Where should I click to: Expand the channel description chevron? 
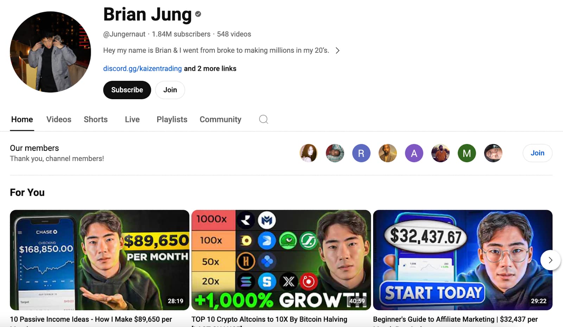click(x=337, y=50)
